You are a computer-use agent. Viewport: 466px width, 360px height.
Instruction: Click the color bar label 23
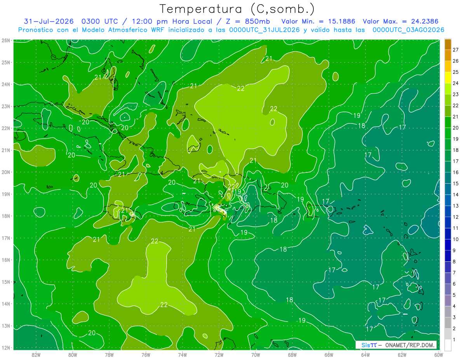[456, 94]
